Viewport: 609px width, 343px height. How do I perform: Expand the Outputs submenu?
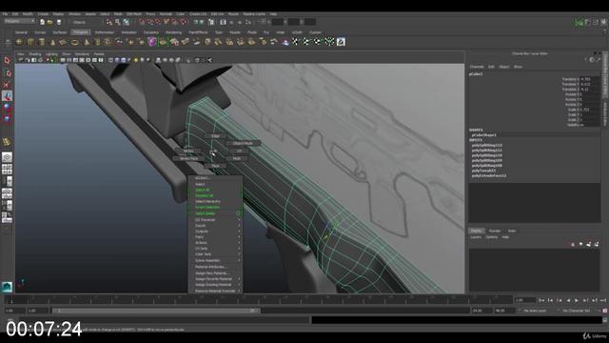pos(216,232)
